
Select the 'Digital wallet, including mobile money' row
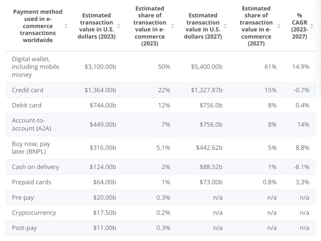click(x=35, y=67)
